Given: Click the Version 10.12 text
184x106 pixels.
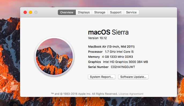Looking at the screenshot, I should (97, 38).
